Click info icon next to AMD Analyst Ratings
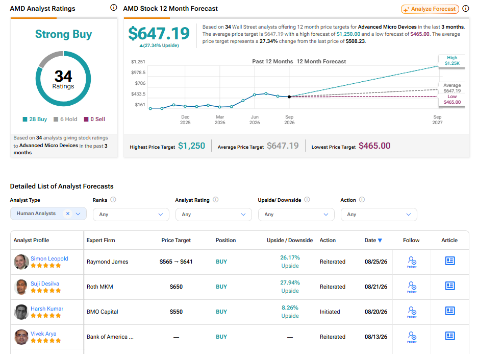Viewport: 477px width, 354px height. (113, 8)
